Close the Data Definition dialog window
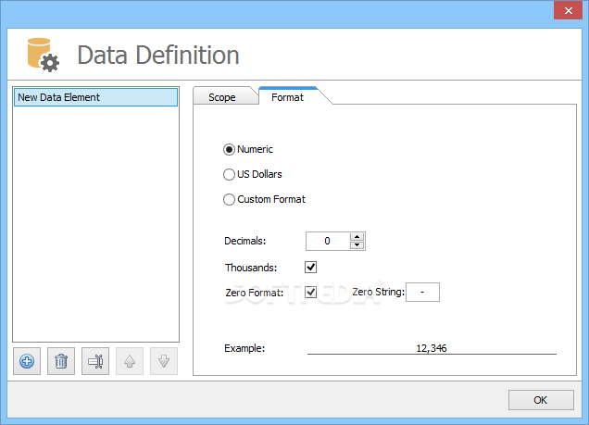The width and height of the screenshot is (589, 425). [568, 10]
